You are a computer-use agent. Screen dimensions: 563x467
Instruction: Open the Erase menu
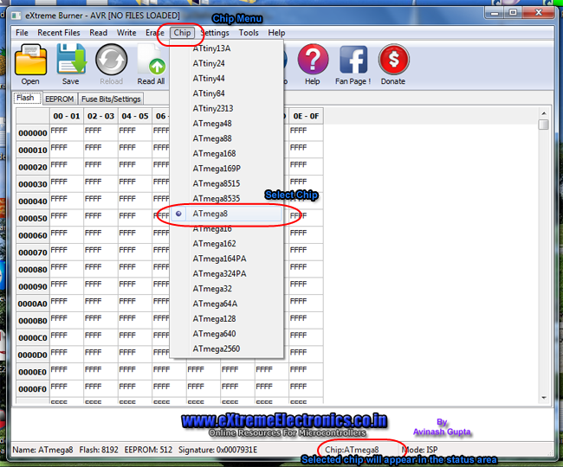pyautogui.click(x=155, y=33)
